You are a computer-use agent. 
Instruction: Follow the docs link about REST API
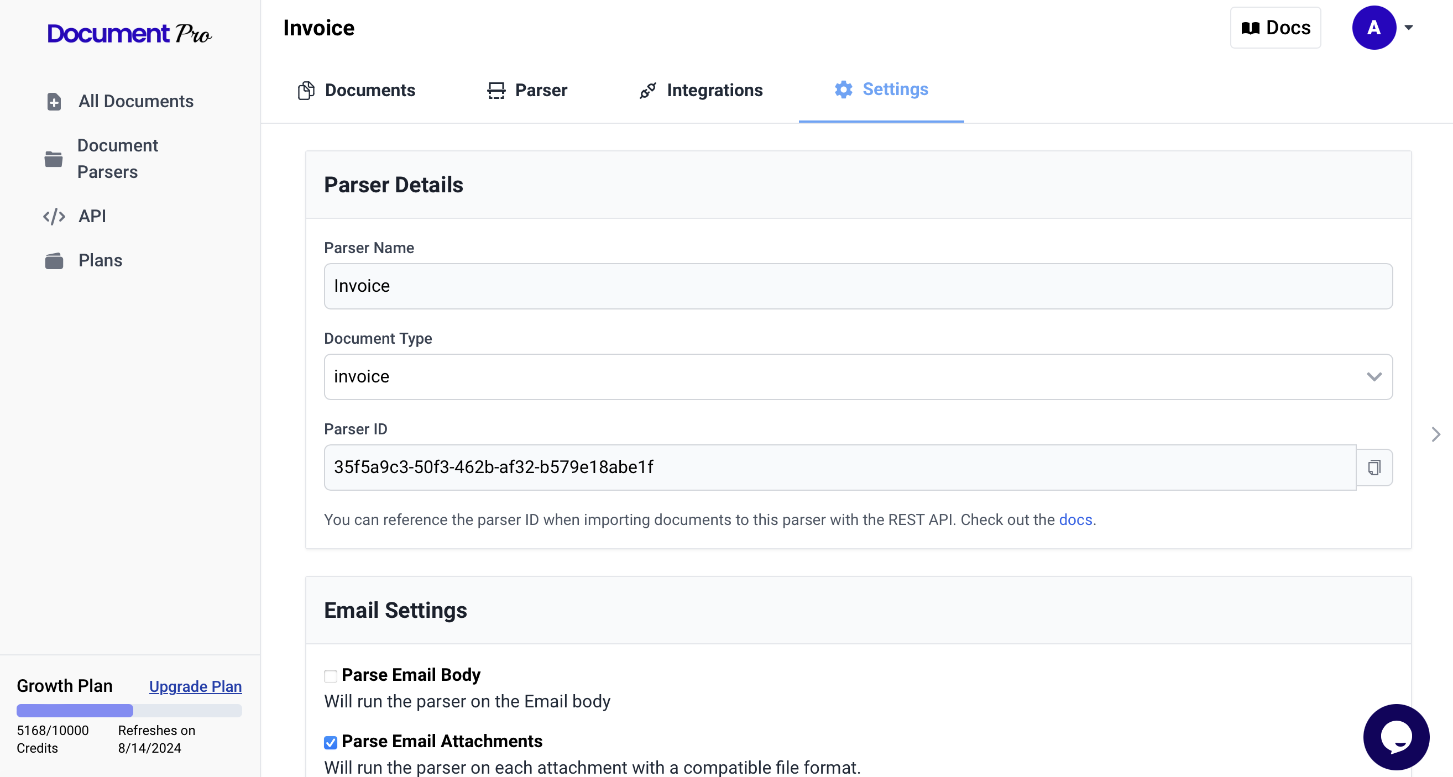[1075, 520]
